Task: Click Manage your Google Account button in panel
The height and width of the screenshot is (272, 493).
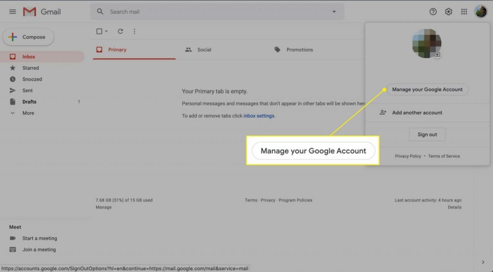Action: [428, 90]
